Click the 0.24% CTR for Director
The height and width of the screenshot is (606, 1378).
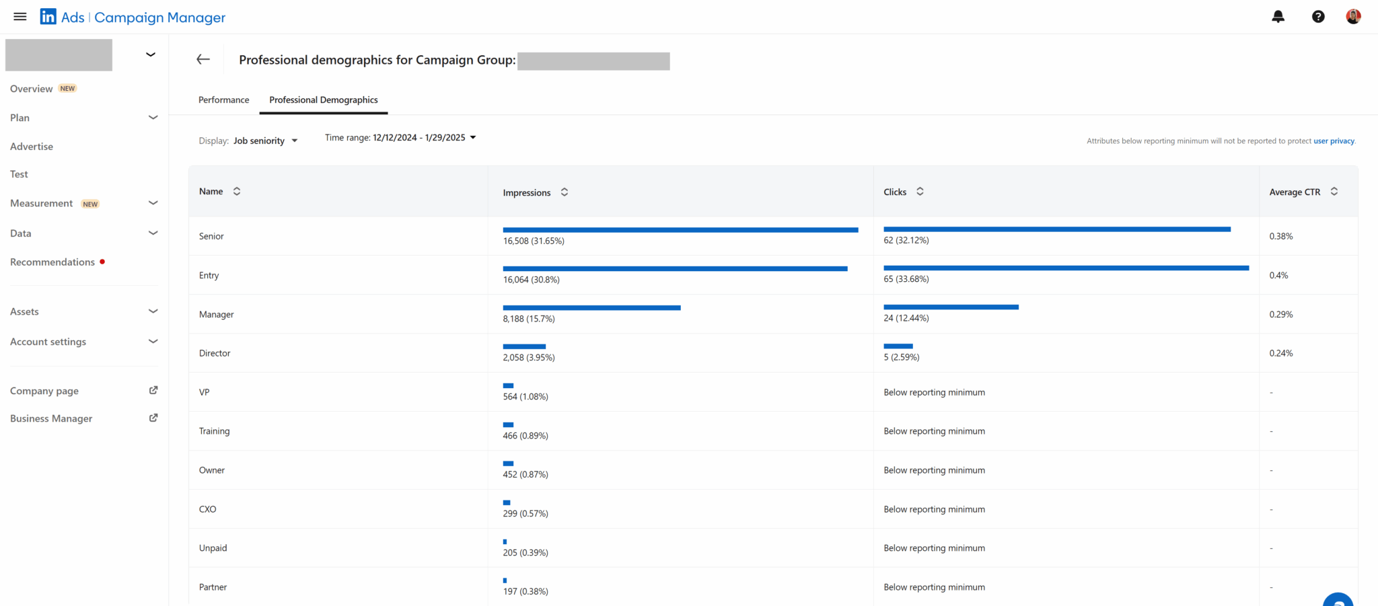(1281, 353)
